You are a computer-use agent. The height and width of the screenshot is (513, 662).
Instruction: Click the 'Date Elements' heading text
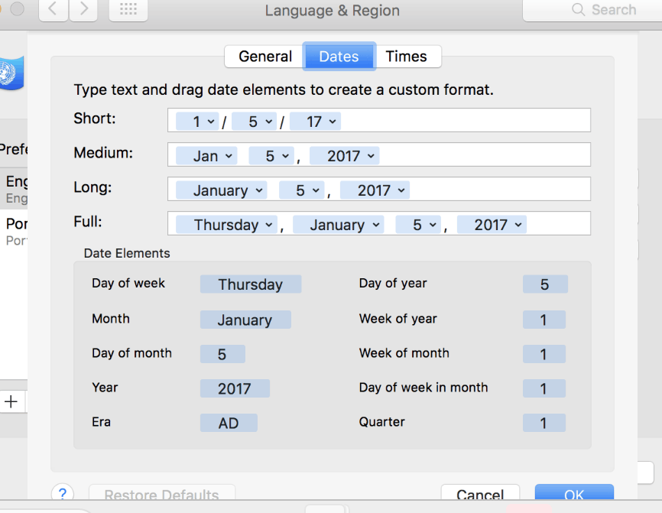coord(127,253)
